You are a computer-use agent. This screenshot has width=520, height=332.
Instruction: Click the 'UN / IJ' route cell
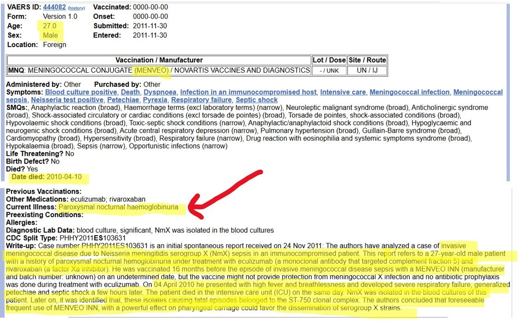(367, 71)
